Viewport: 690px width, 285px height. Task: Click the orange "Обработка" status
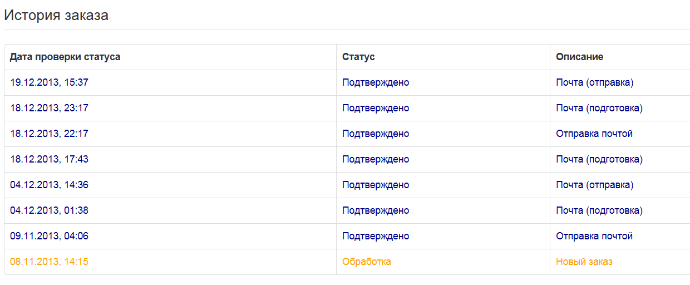pyautogui.click(x=367, y=262)
